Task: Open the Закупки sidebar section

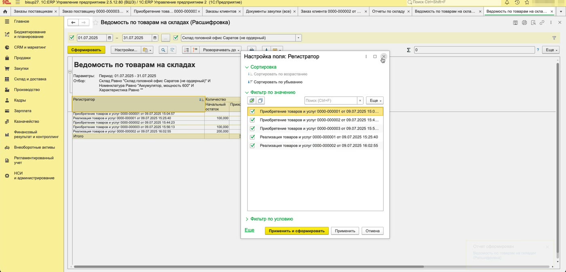Action: pos(21,69)
